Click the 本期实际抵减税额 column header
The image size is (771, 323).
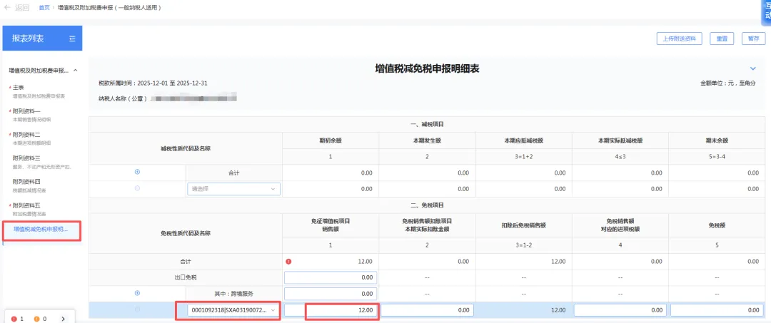620,140
